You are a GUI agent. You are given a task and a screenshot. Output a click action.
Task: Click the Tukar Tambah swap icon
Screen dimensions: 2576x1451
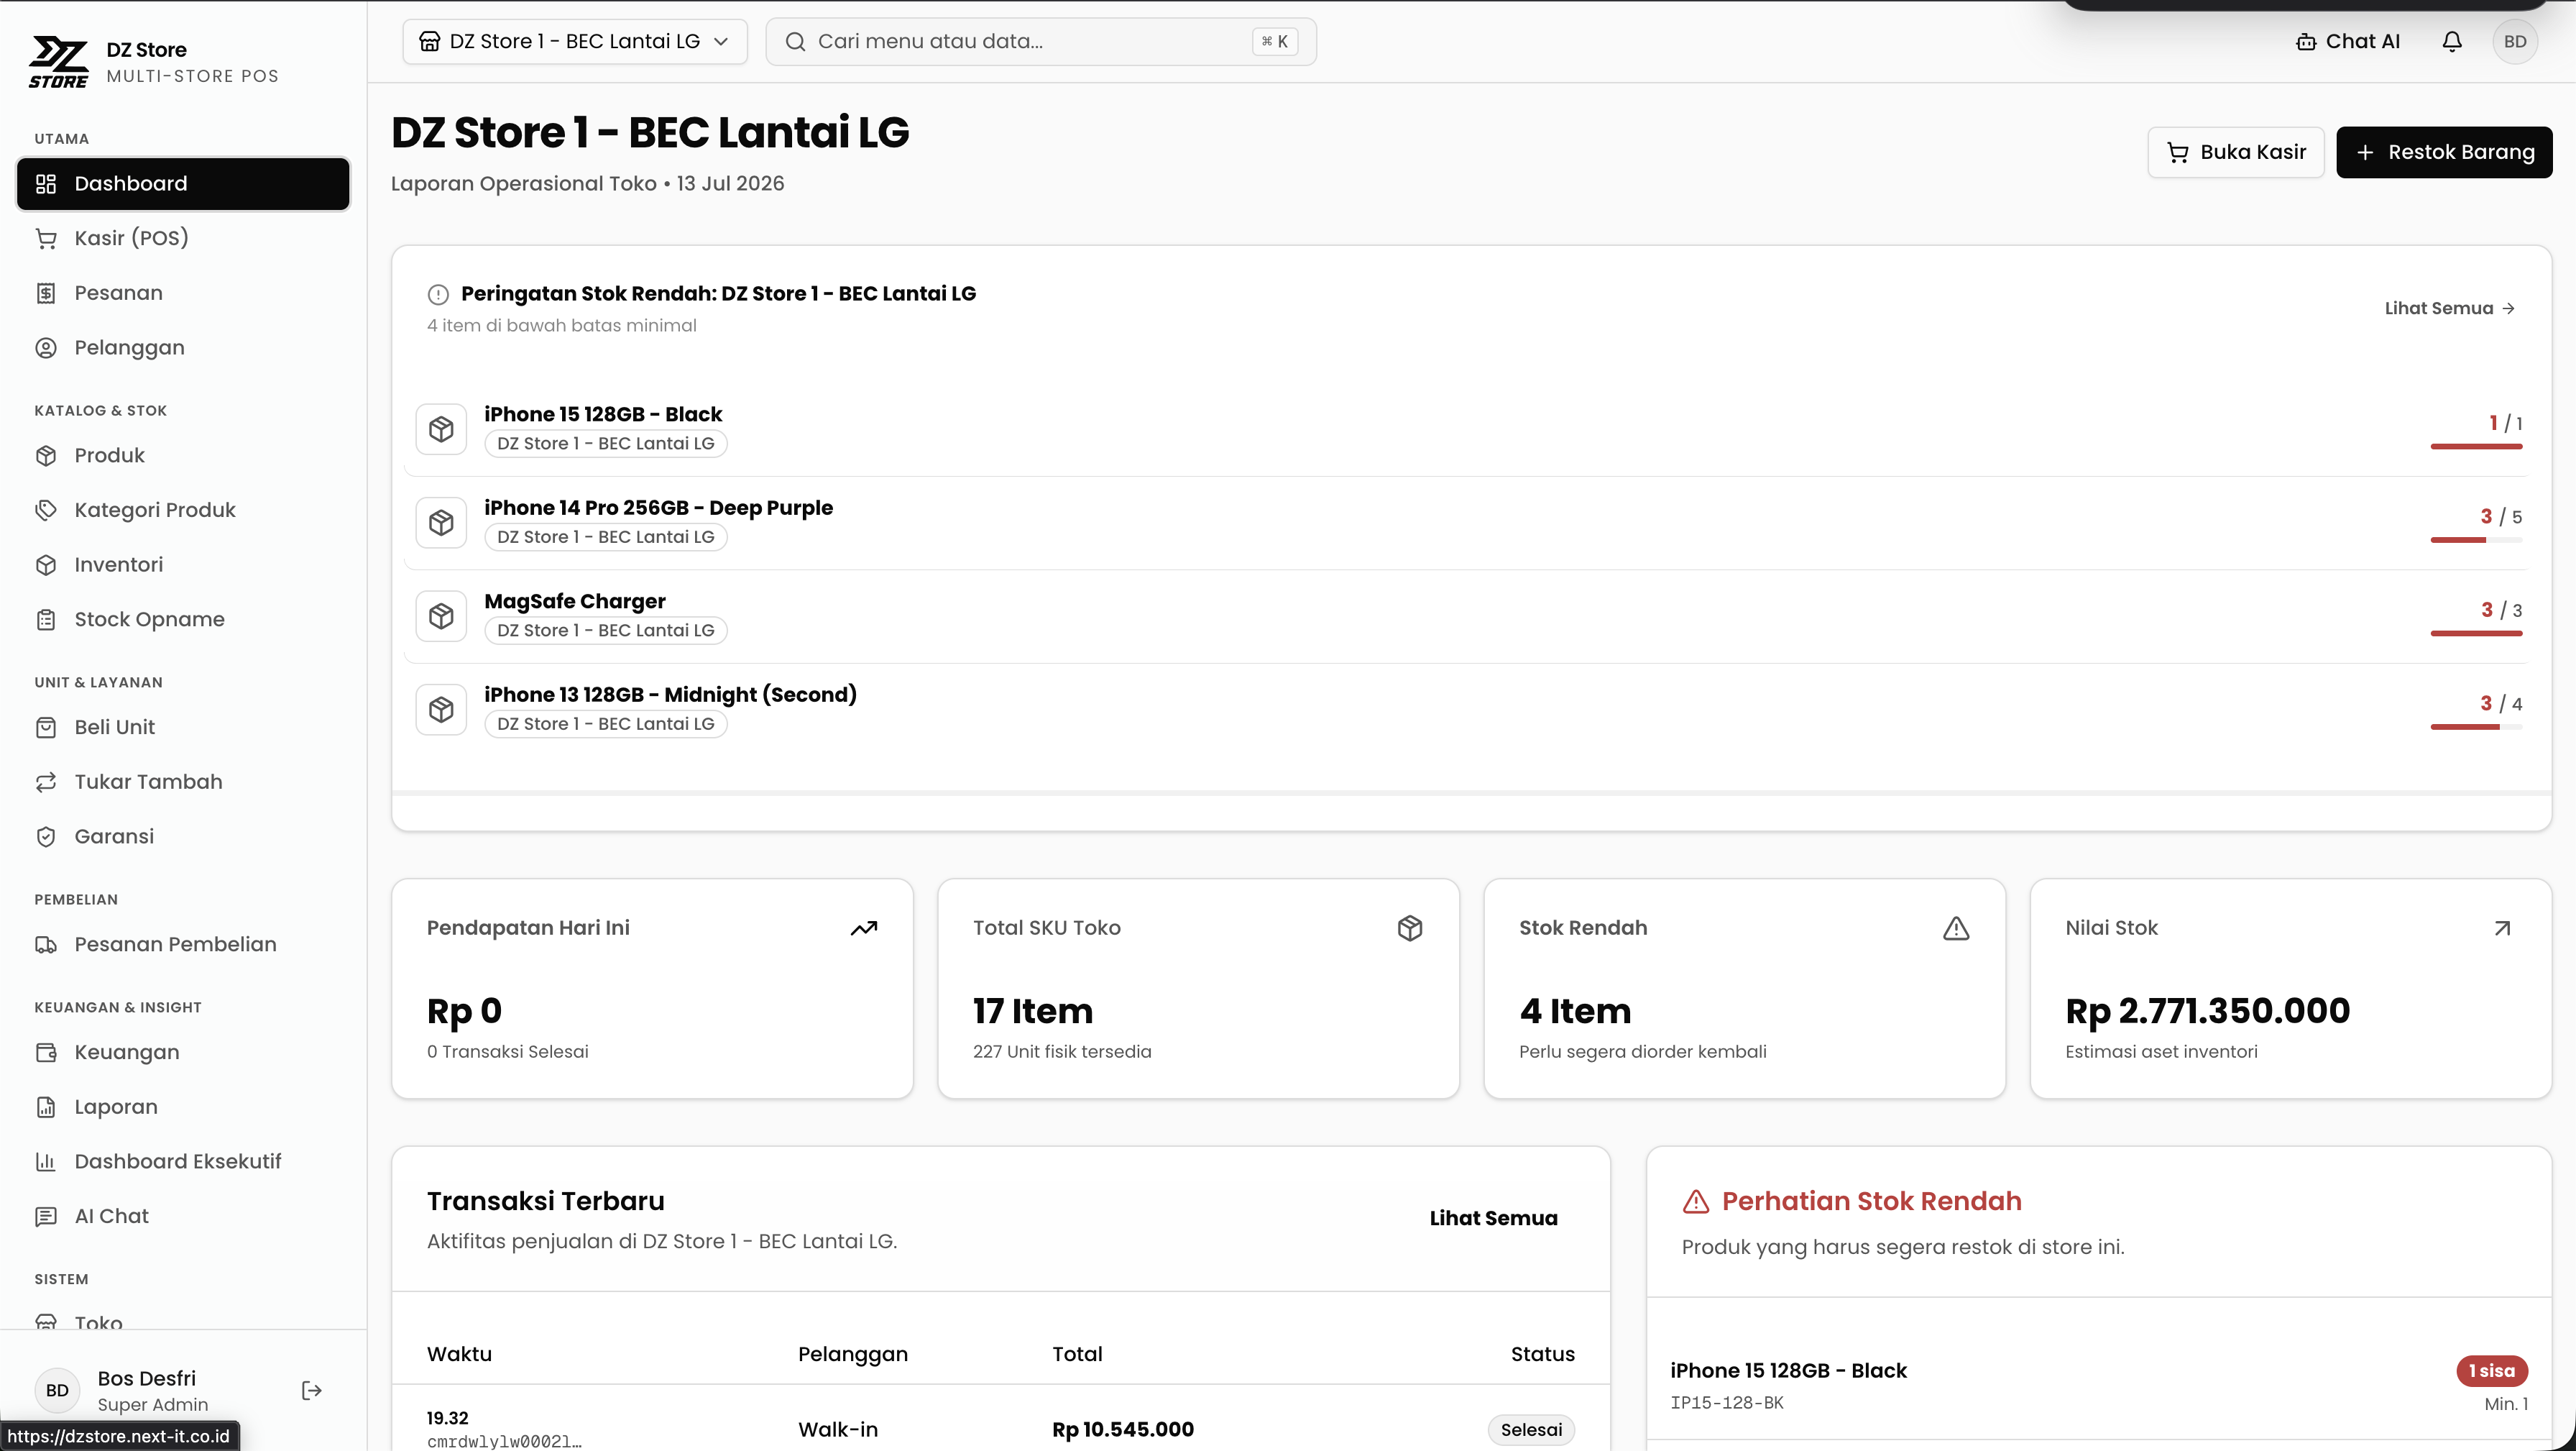pyautogui.click(x=46, y=782)
